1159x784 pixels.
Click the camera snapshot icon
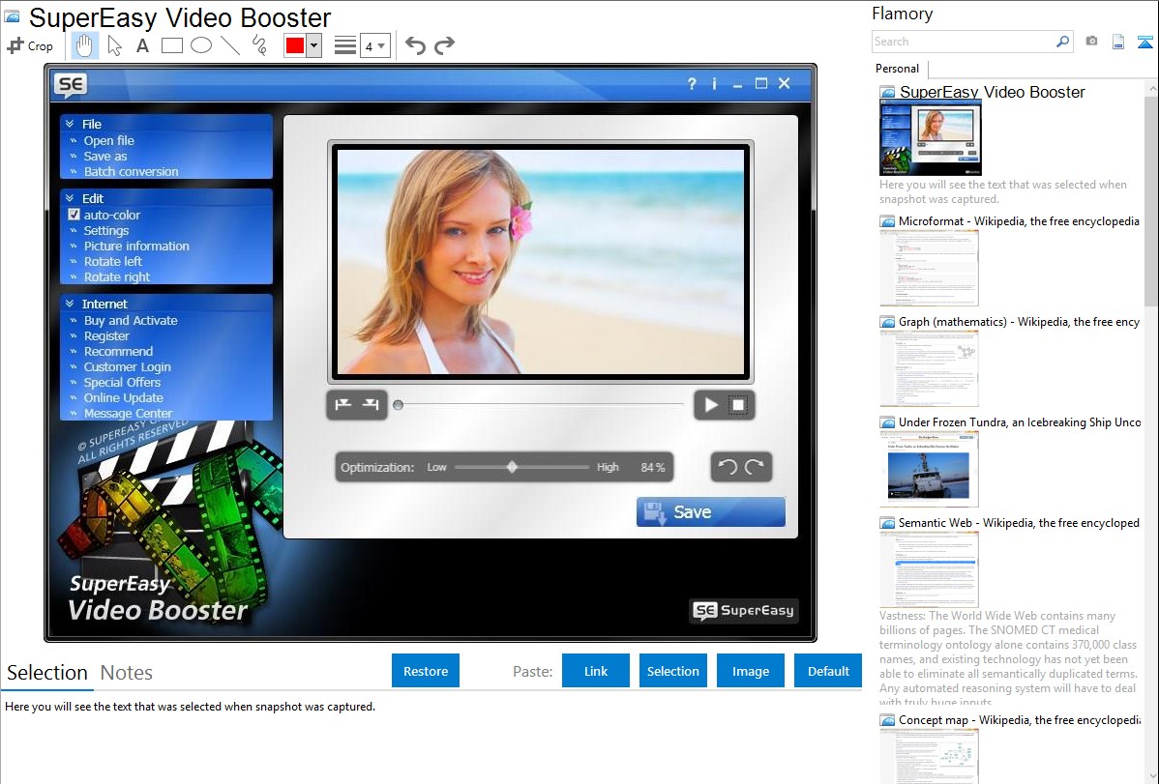(x=1091, y=42)
